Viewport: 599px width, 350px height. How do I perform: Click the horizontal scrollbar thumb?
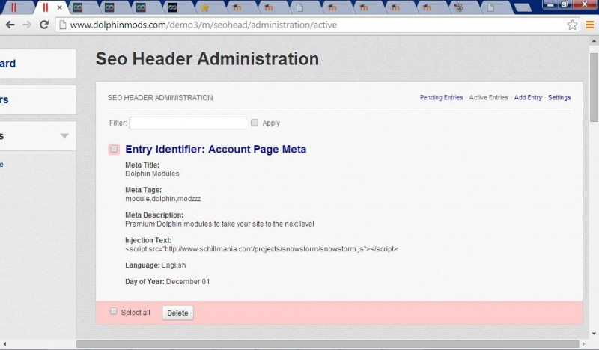(328, 344)
